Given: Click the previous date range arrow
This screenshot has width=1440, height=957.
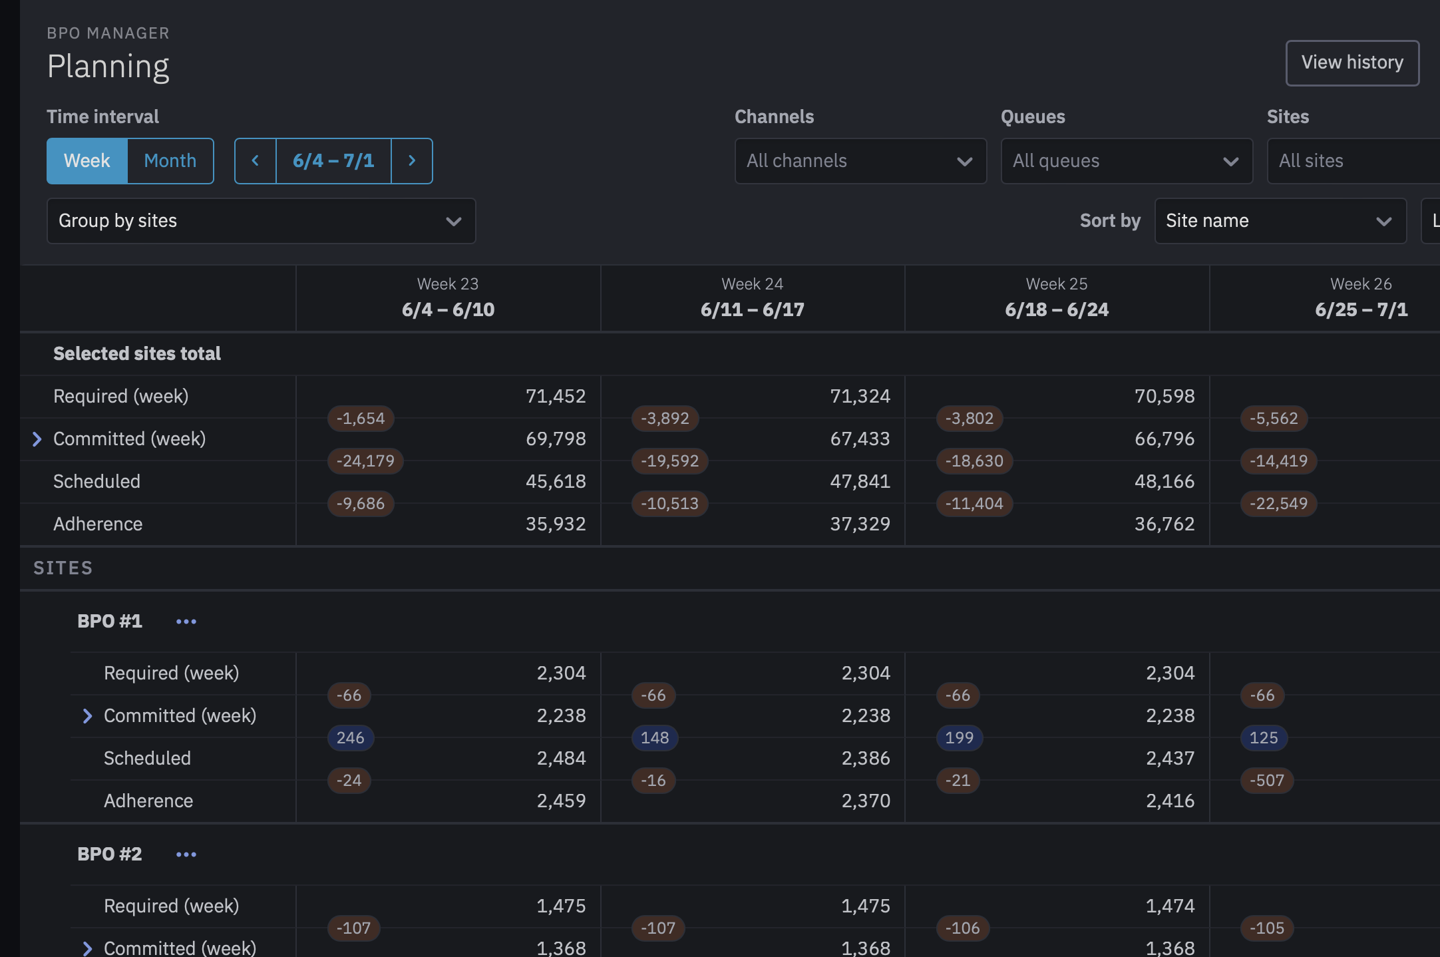Looking at the screenshot, I should click(255, 161).
